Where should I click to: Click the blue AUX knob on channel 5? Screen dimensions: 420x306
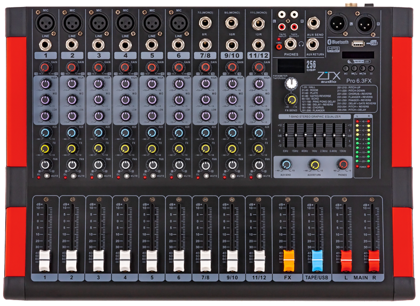coord(151,132)
